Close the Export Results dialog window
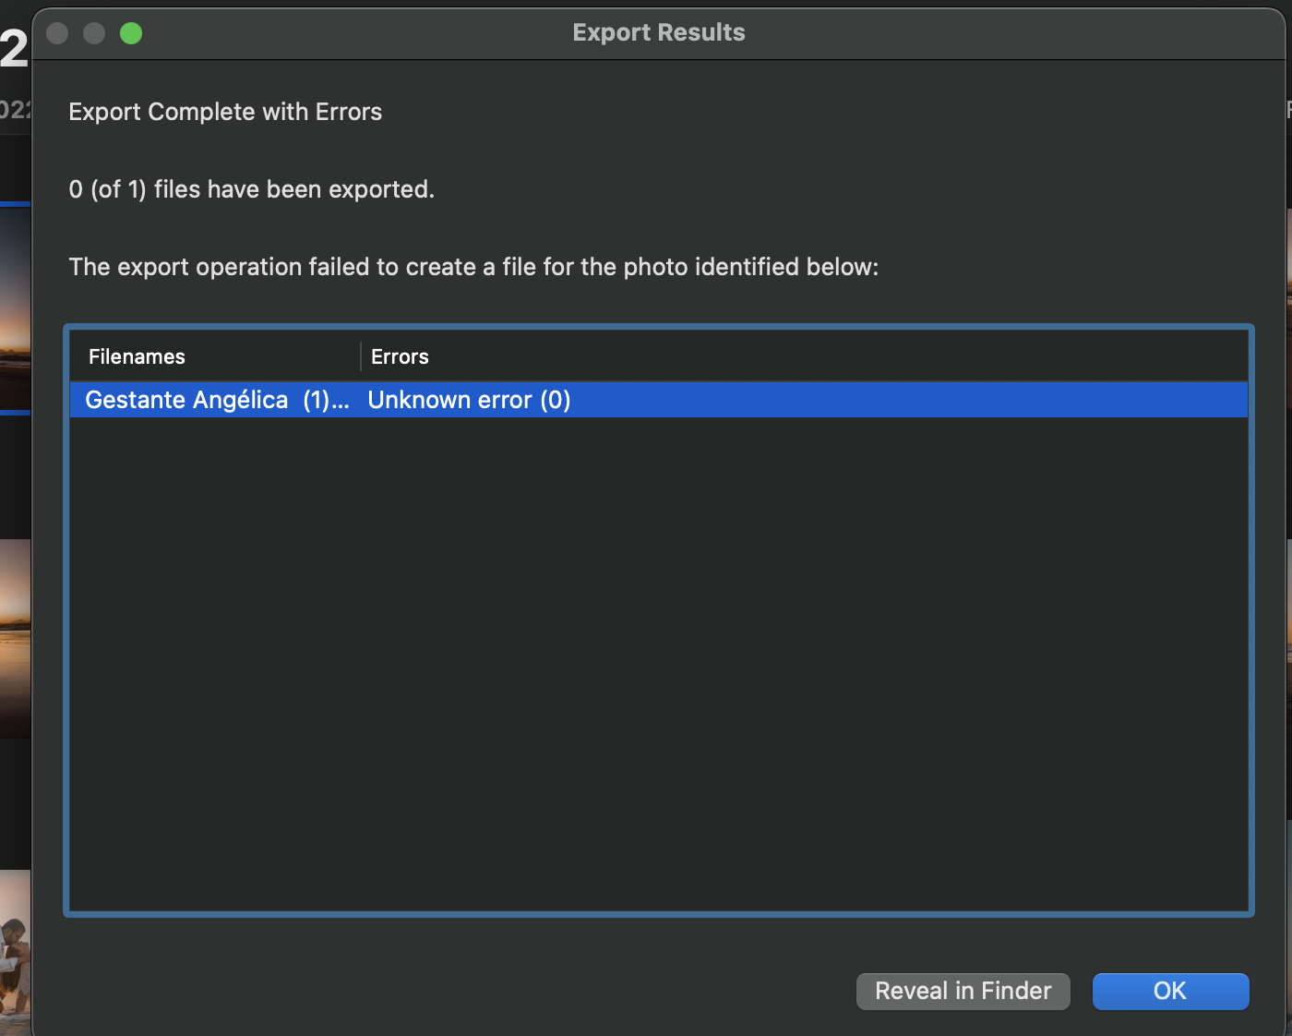 point(57,33)
